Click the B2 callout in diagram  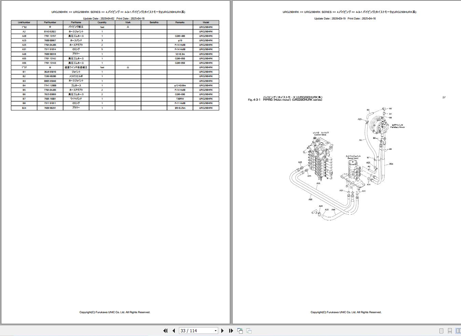(x=390, y=108)
